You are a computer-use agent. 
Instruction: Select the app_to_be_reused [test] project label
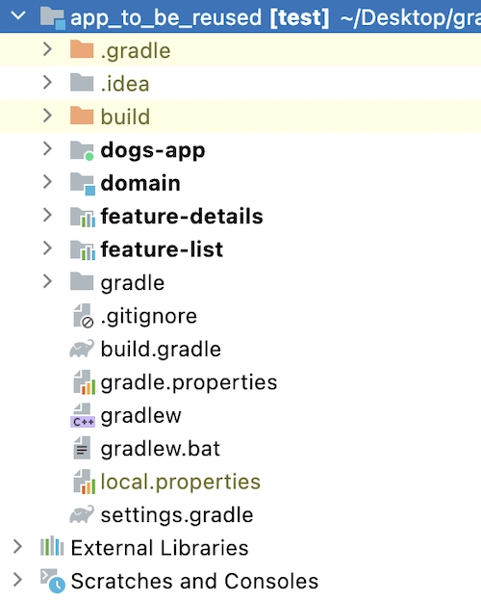pos(200,18)
